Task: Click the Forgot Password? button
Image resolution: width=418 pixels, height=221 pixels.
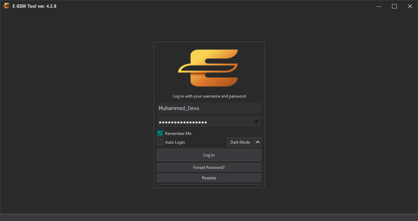Action: coord(209,168)
